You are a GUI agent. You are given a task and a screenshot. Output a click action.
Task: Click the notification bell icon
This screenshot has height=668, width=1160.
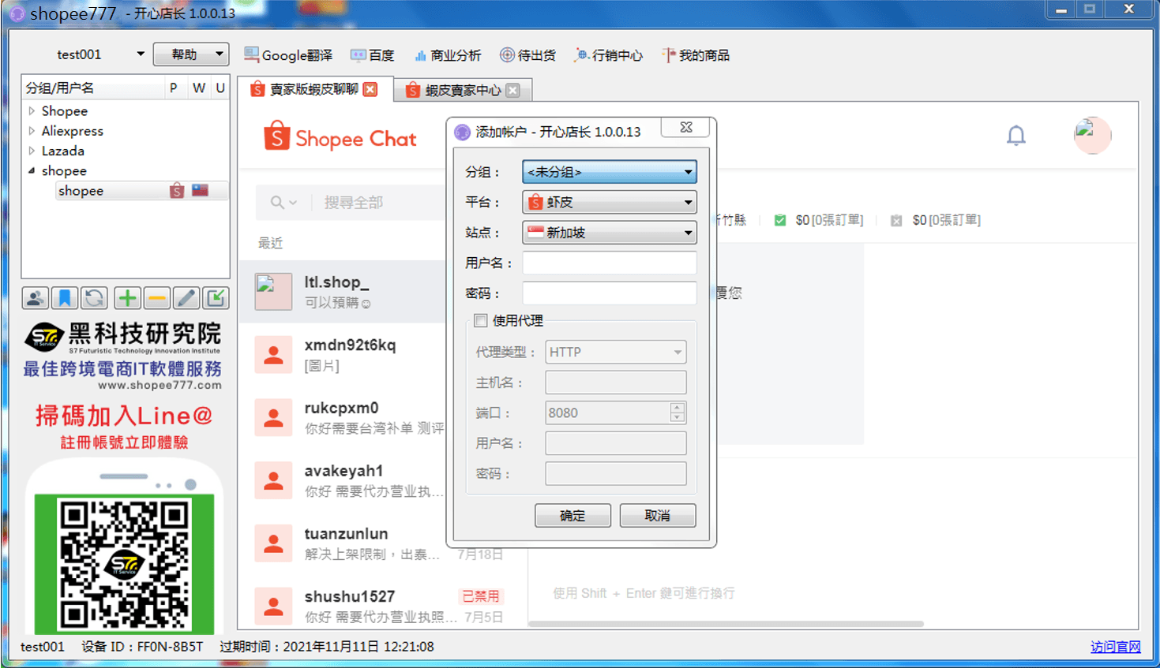pos(1016,136)
